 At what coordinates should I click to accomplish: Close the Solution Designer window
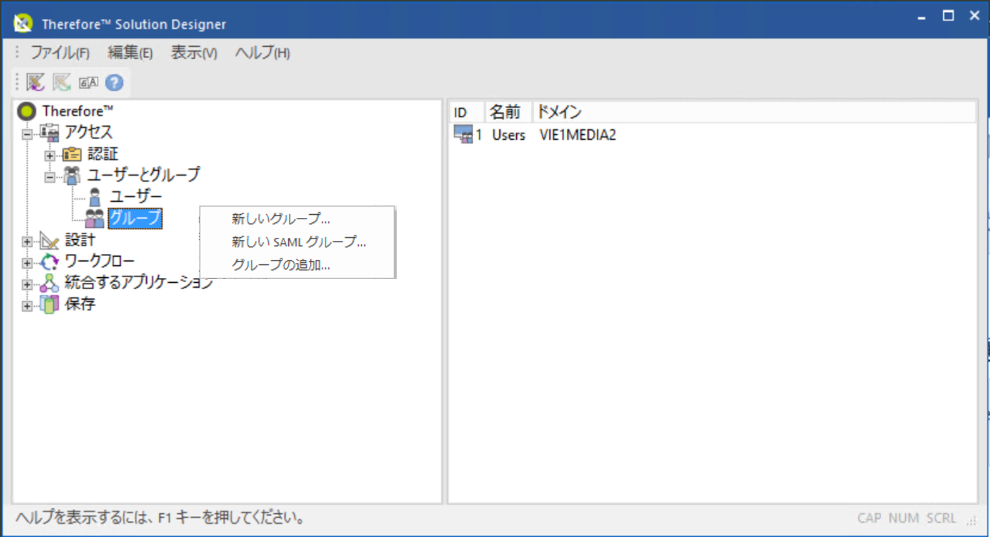(974, 16)
